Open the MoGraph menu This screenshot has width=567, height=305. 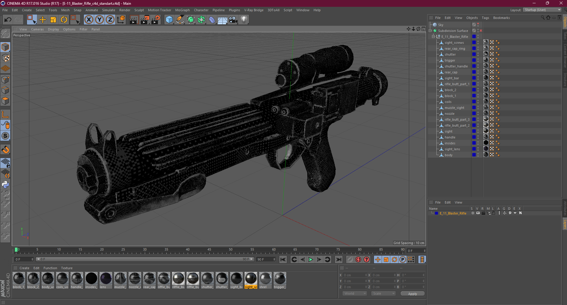coord(182,10)
